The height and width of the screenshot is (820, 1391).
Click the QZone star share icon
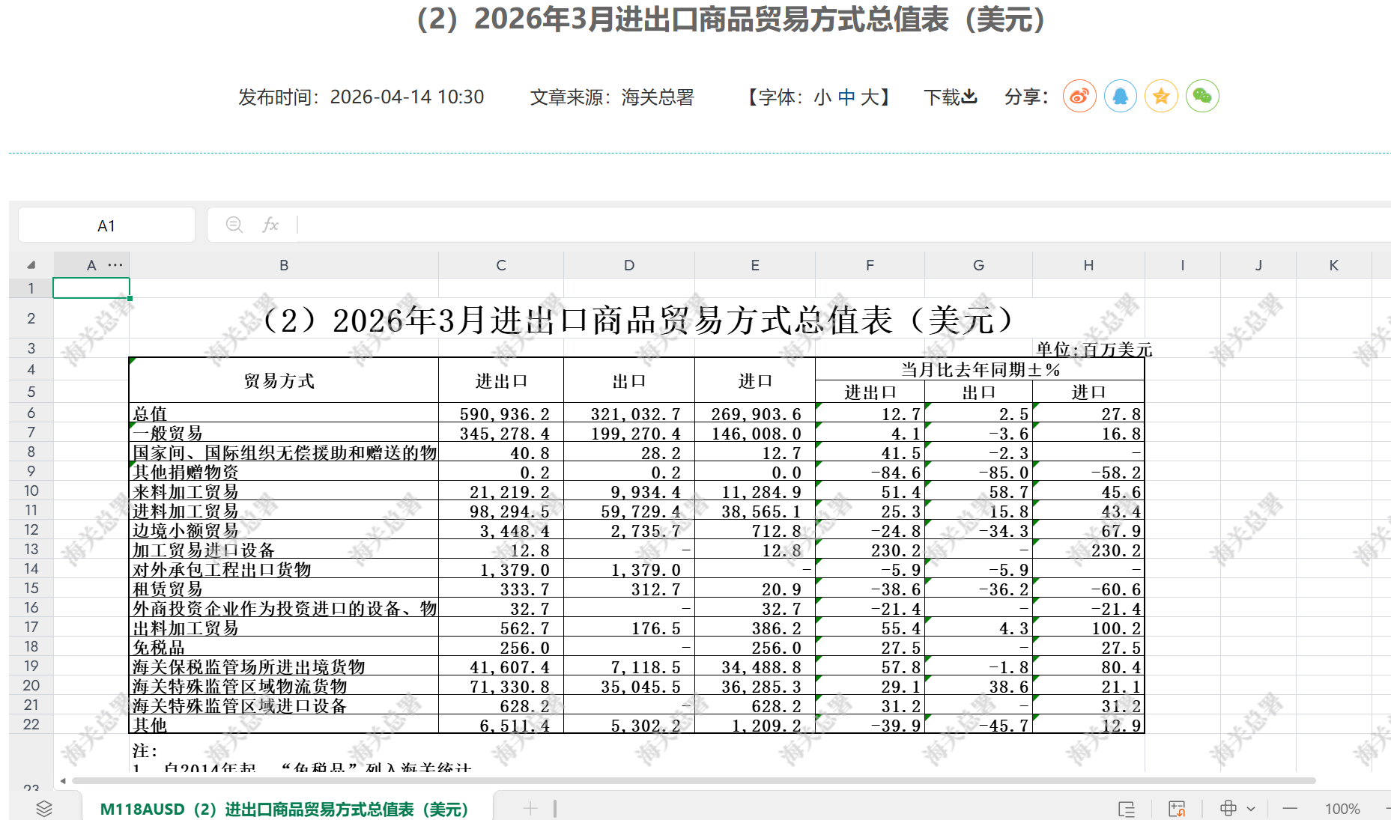(x=1161, y=97)
